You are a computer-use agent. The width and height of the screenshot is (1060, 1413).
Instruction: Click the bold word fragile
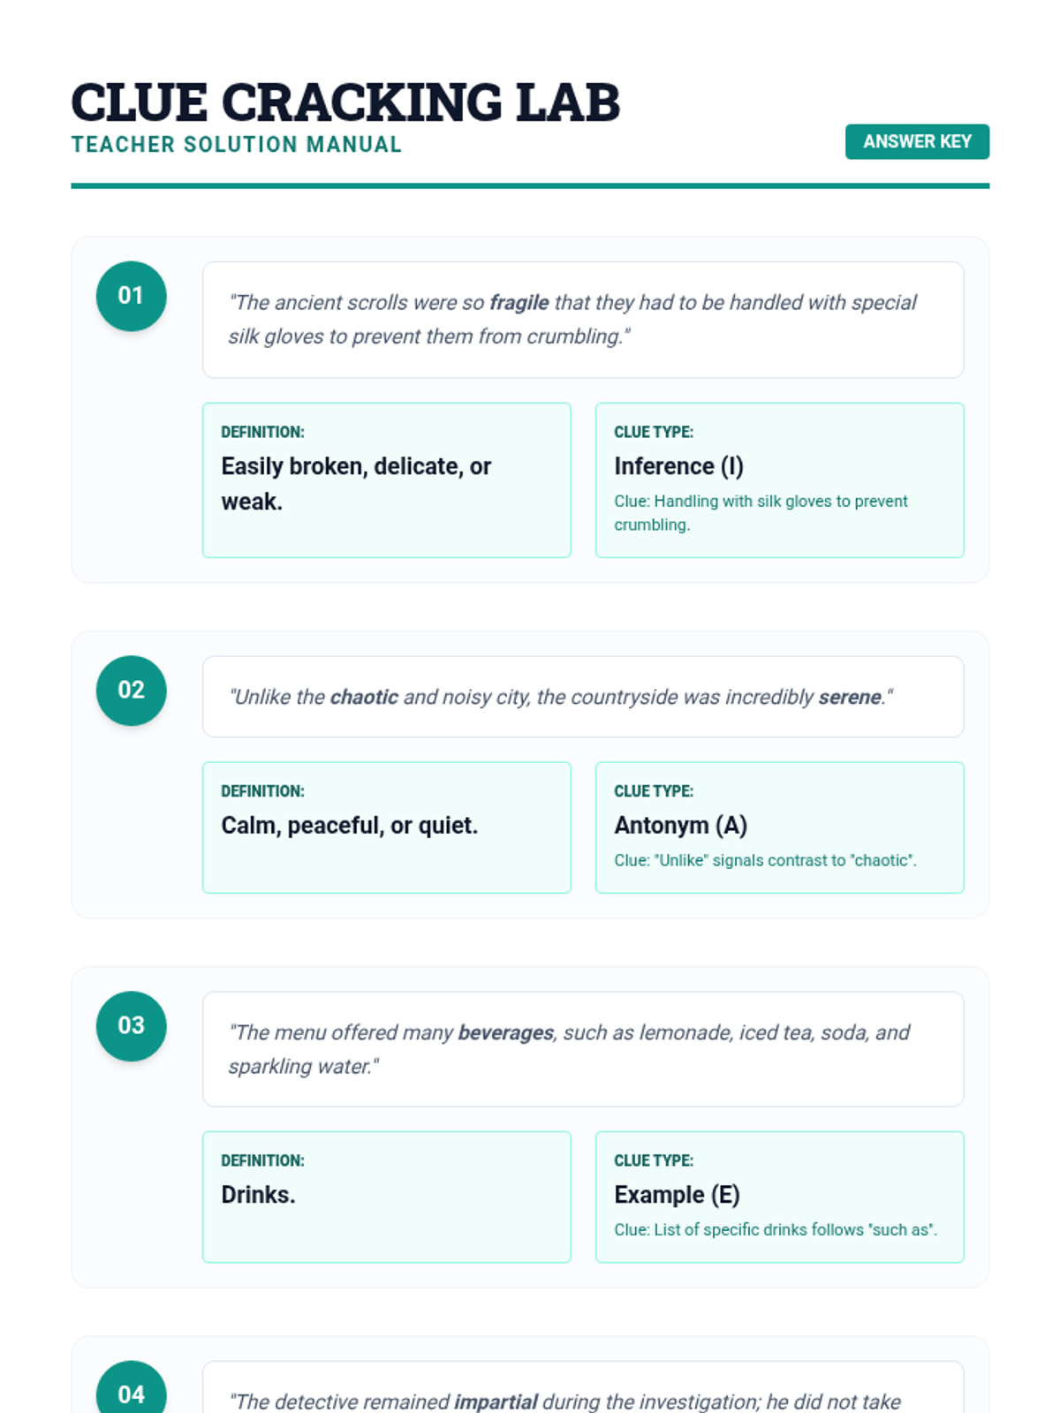click(x=519, y=303)
